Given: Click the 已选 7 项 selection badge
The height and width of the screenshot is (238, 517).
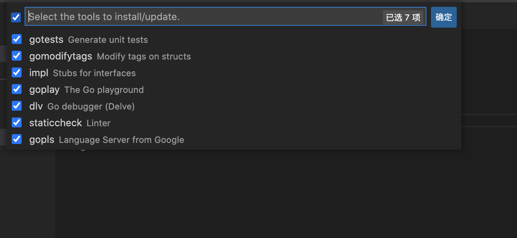Looking at the screenshot, I should point(403,17).
